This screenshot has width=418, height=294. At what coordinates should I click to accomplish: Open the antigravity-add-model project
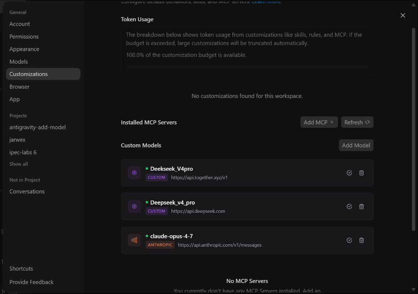pyautogui.click(x=38, y=127)
